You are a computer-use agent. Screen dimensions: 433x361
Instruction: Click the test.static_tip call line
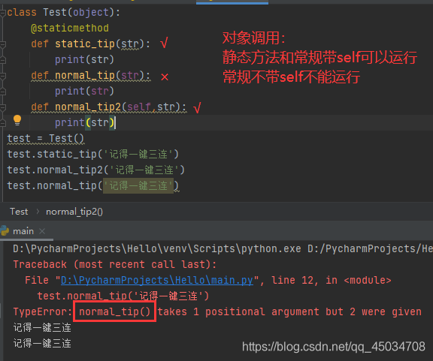93,154
